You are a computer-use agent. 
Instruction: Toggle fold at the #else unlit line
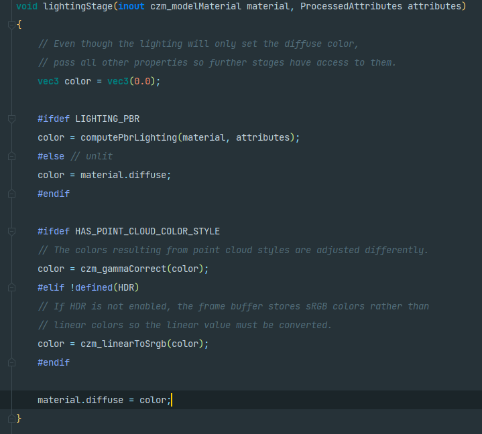click(x=11, y=156)
